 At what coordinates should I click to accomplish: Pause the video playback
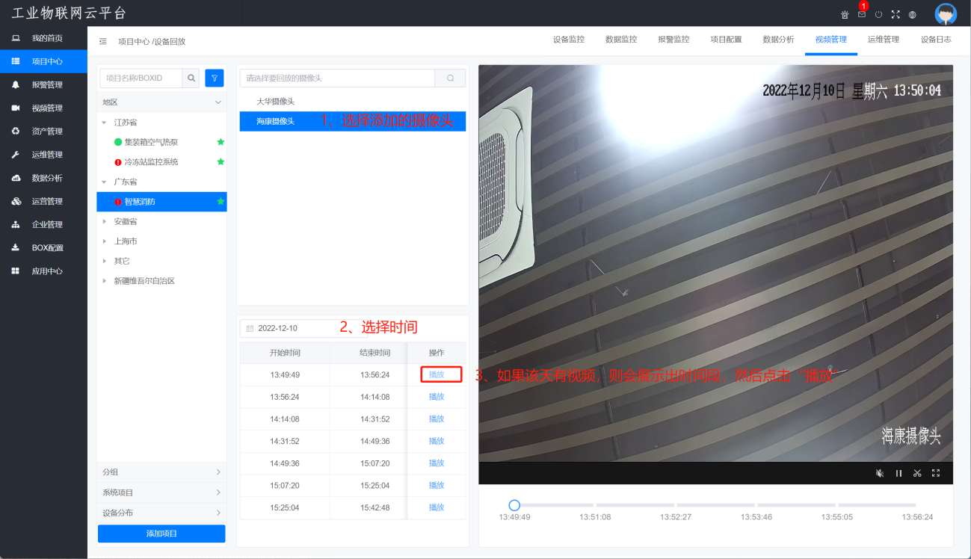[898, 473]
